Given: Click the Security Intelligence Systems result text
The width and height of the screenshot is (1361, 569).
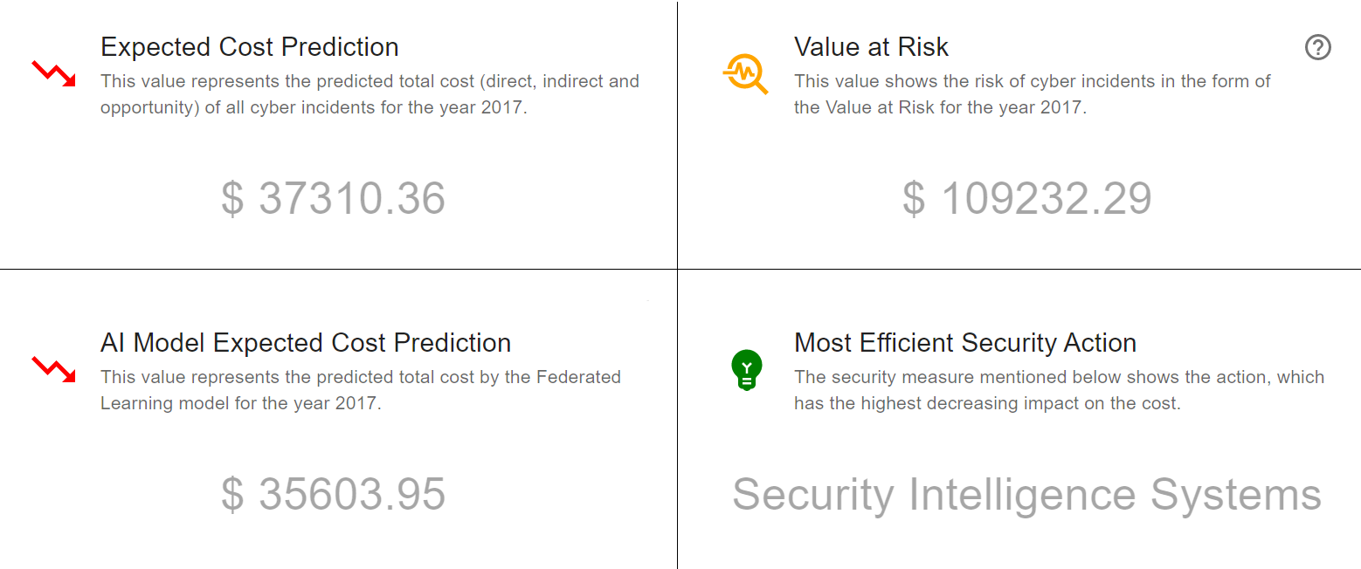Looking at the screenshot, I should [1026, 494].
